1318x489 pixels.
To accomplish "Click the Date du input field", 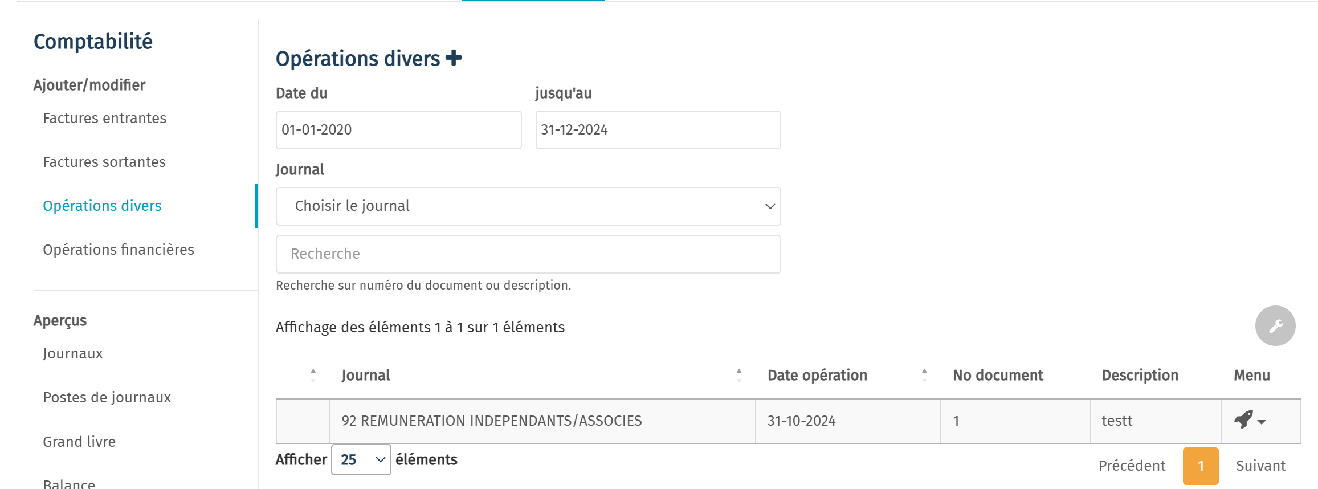I will 399,130.
